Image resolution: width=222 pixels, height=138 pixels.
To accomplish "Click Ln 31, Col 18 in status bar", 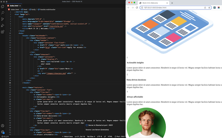I will (x=80, y=137).
